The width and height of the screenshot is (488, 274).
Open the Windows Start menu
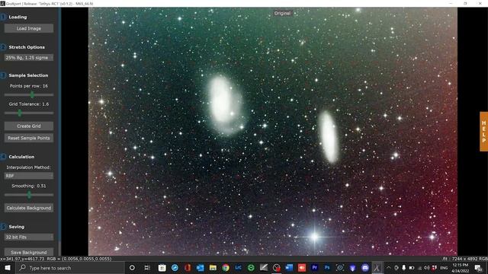(x=7, y=268)
